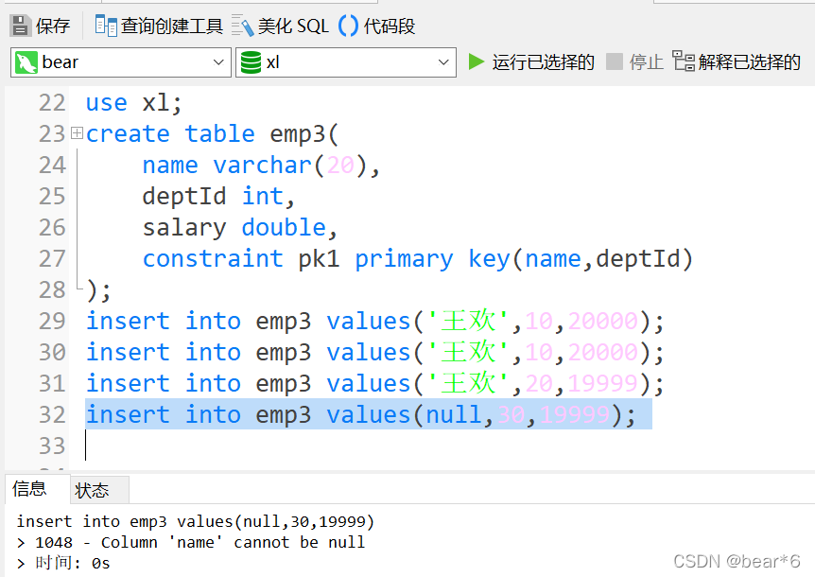Click the echoed insert statement in info panel
The image size is (815, 577).
coord(195,521)
